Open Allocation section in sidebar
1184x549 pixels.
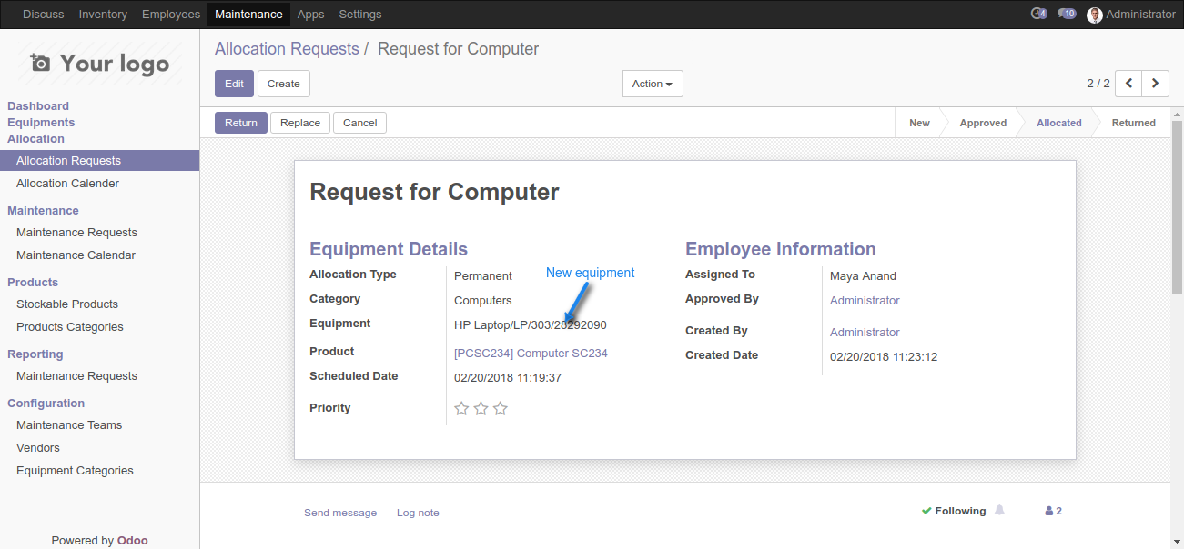point(35,139)
